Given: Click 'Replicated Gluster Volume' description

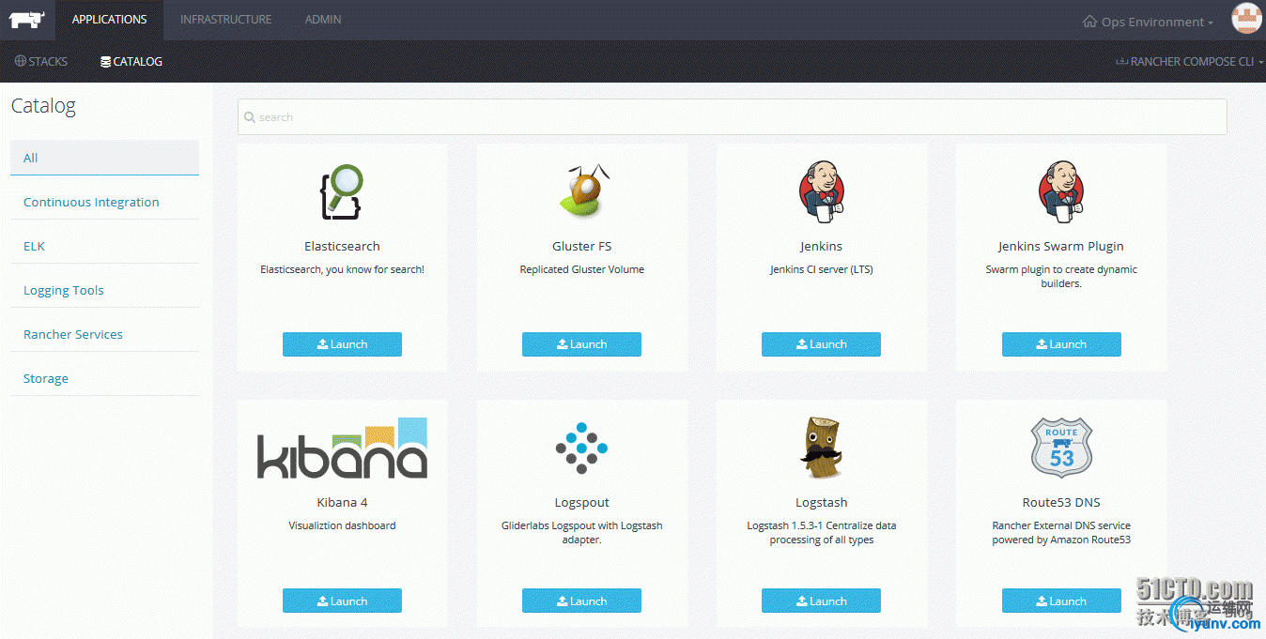Looking at the screenshot, I should (581, 269).
